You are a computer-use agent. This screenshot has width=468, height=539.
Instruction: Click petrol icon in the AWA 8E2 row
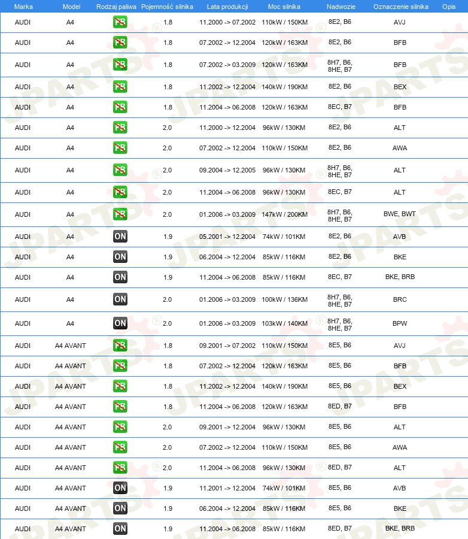[x=120, y=148]
